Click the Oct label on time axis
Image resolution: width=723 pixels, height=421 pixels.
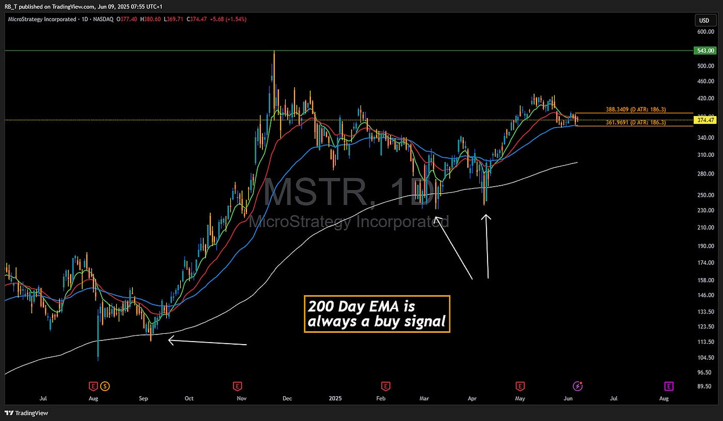point(189,398)
